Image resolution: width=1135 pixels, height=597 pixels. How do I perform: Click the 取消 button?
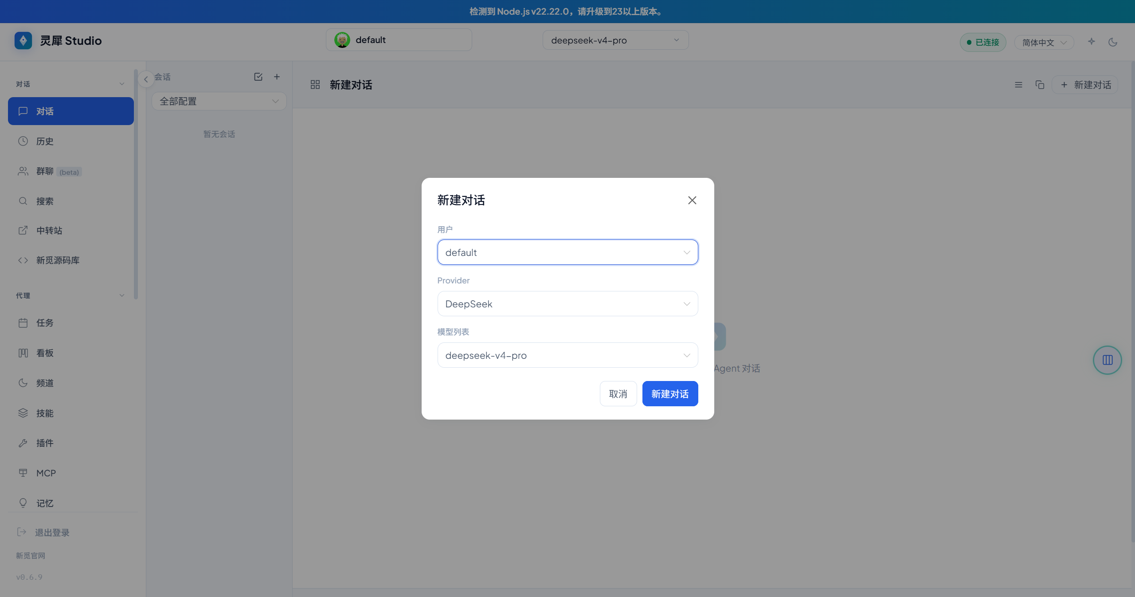618,394
